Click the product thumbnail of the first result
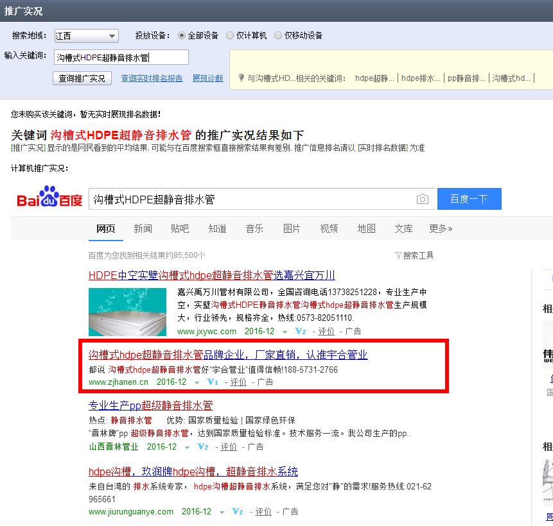This screenshot has width=553, height=526. (x=127, y=312)
